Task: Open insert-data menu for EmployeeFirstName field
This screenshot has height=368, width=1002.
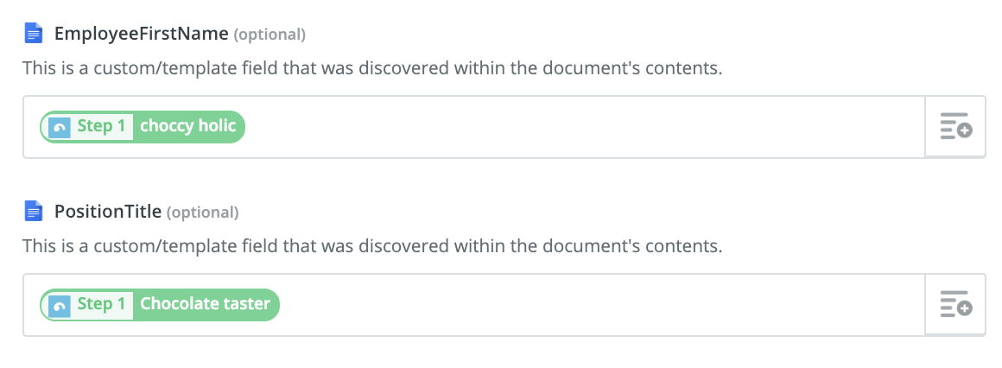Action: tap(955, 126)
